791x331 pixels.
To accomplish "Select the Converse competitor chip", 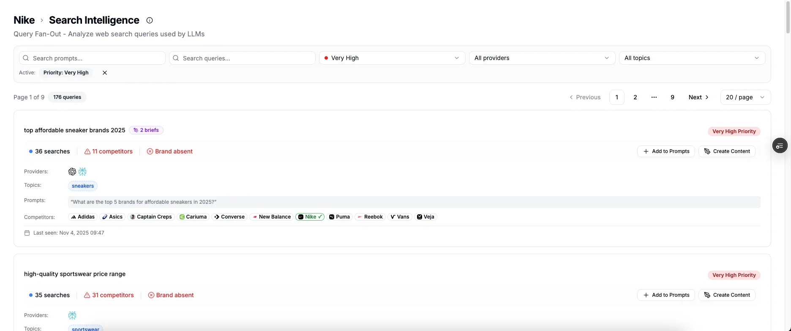I will point(229,217).
